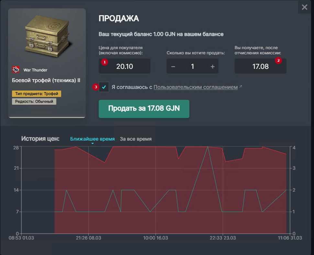Click the Сколько вы хотите продать label
314x255 pixels.
coord(196,53)
